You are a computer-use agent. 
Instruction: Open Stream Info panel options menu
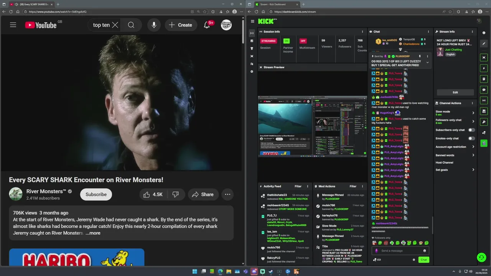click(472, 32)
